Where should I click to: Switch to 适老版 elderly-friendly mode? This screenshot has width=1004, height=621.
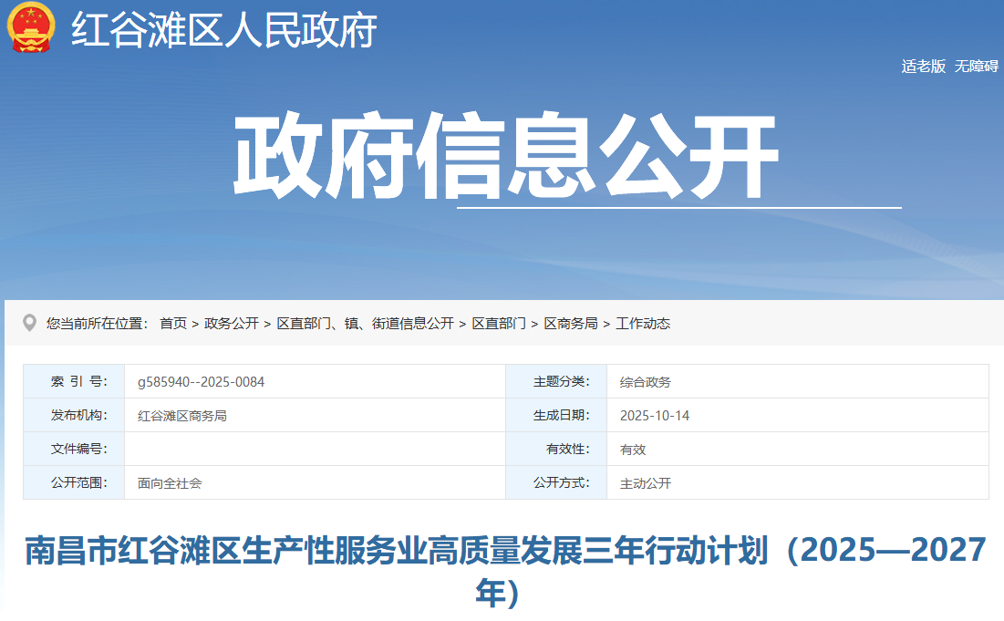tap(923, 66)
